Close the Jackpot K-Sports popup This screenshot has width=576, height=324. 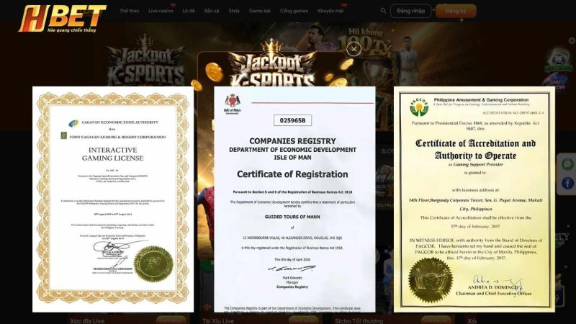[354, 49]
